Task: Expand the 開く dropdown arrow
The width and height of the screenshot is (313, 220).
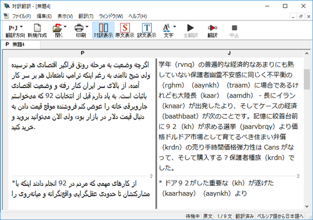Action: tap(65, 27)
